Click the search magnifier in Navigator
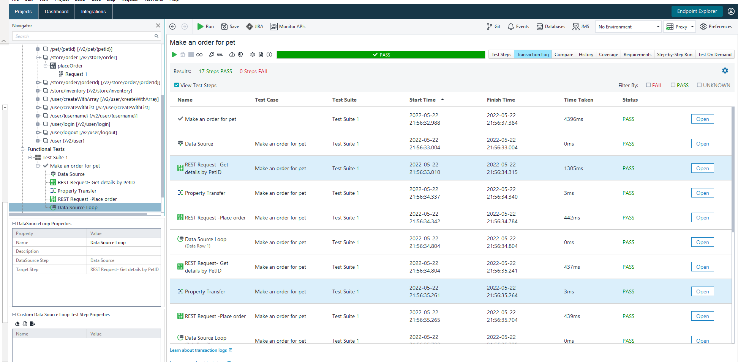 pyautogui.click(x=156, y=36)
